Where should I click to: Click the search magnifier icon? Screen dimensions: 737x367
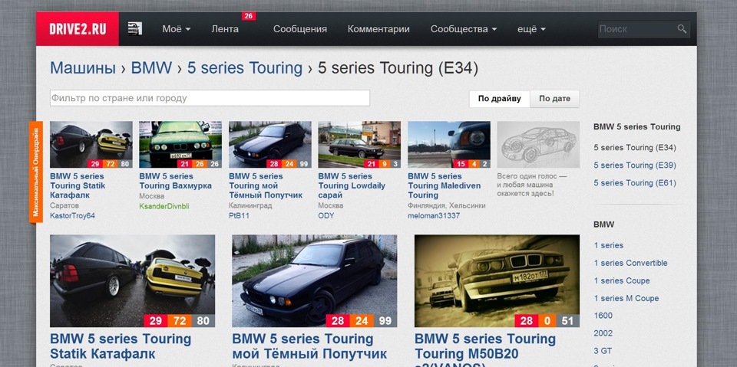[x=682, y=29]
